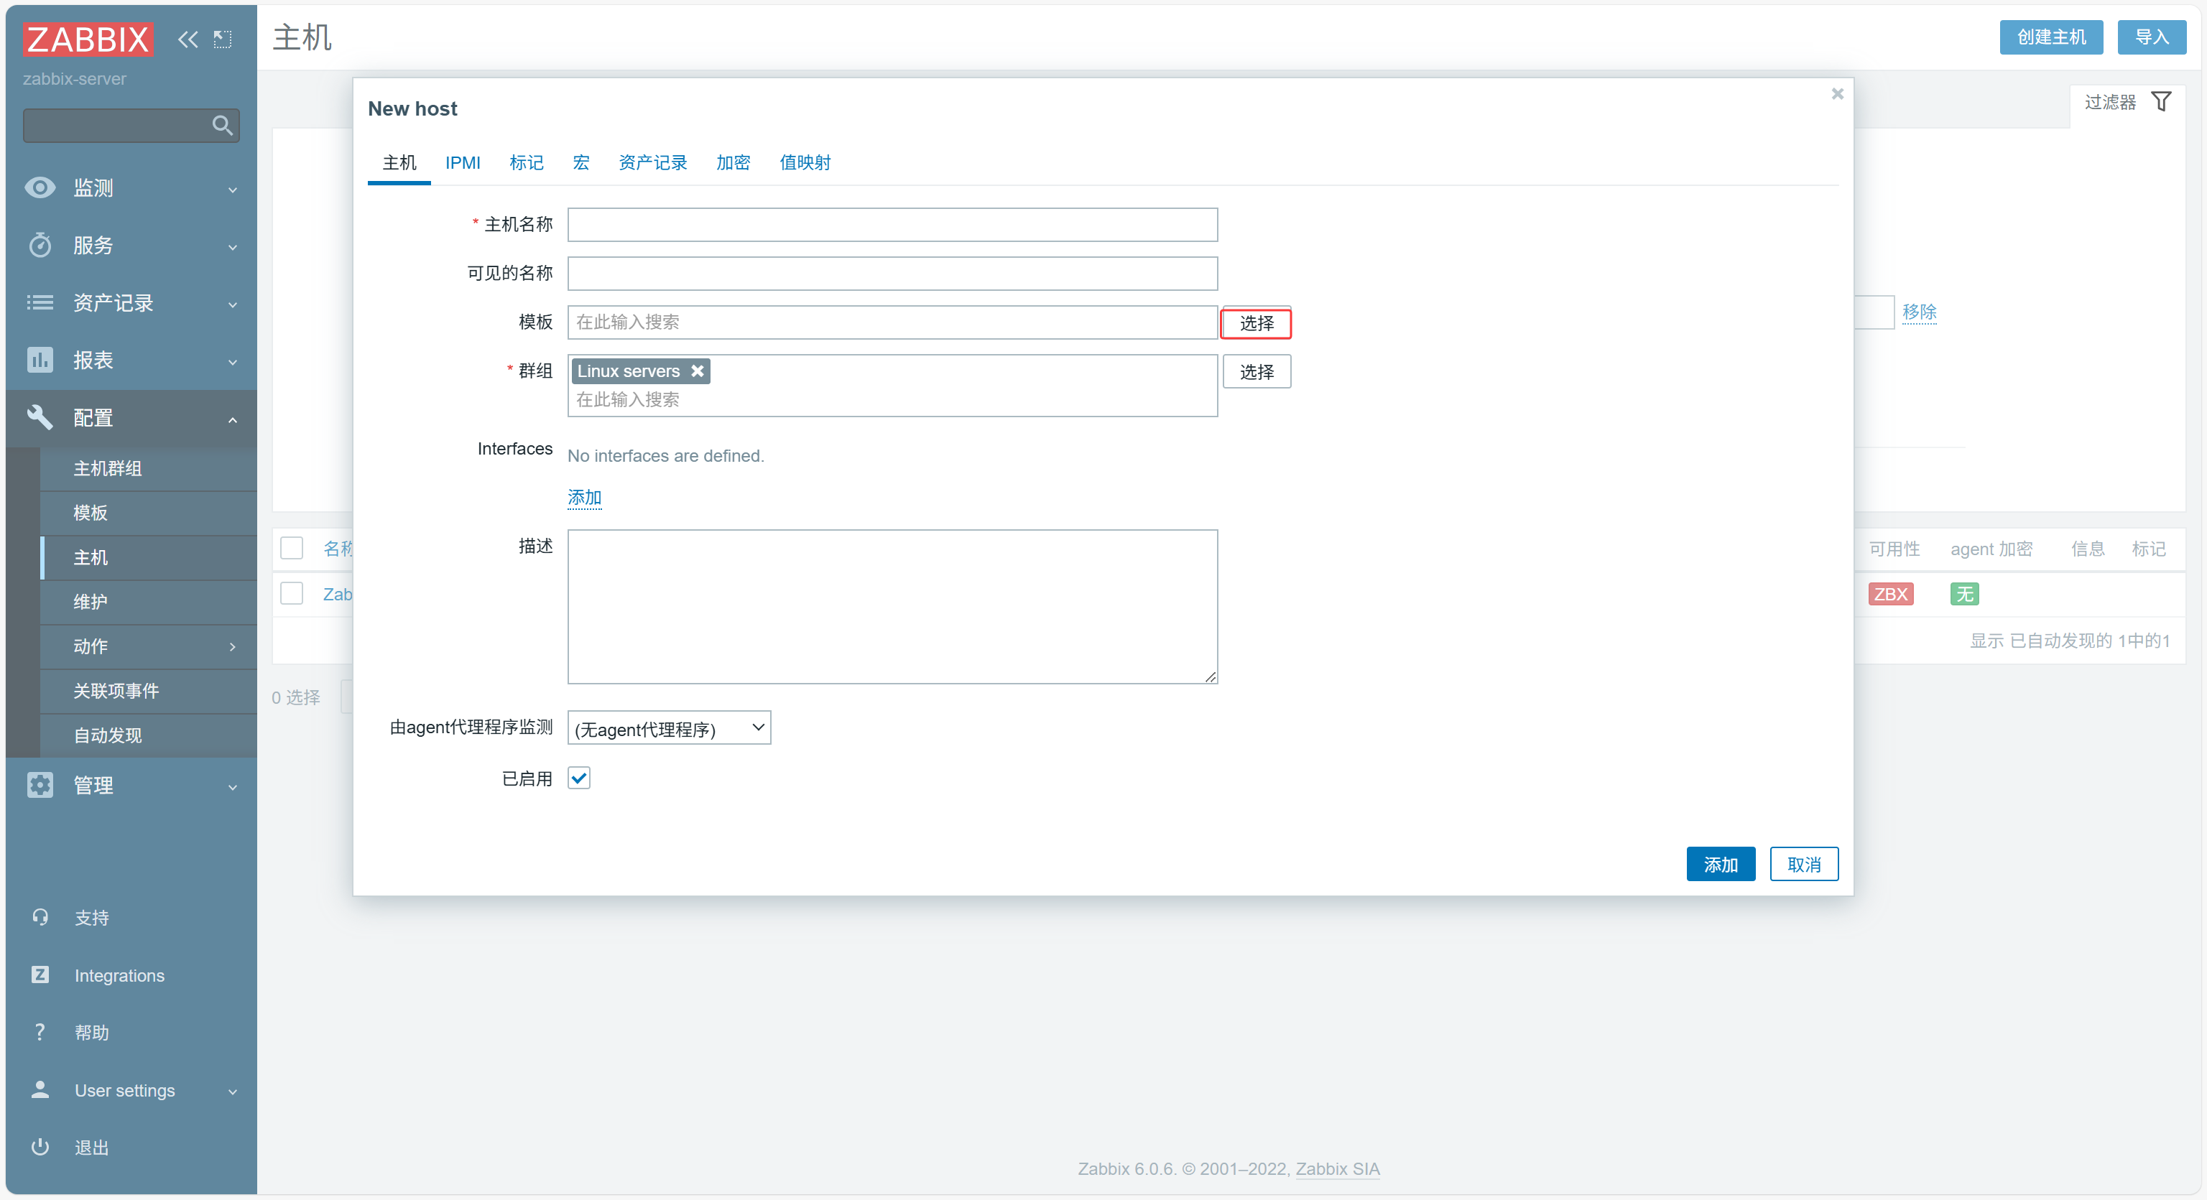Open 关联项事件 in the sidebar
Screen dimensions: 2207x1200
(148, 692)
